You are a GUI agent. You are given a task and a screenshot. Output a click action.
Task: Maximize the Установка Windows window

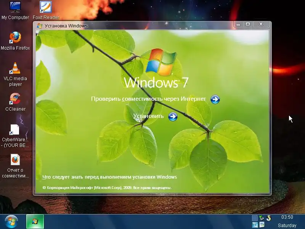pyautogui.click(x=247, y=24)
